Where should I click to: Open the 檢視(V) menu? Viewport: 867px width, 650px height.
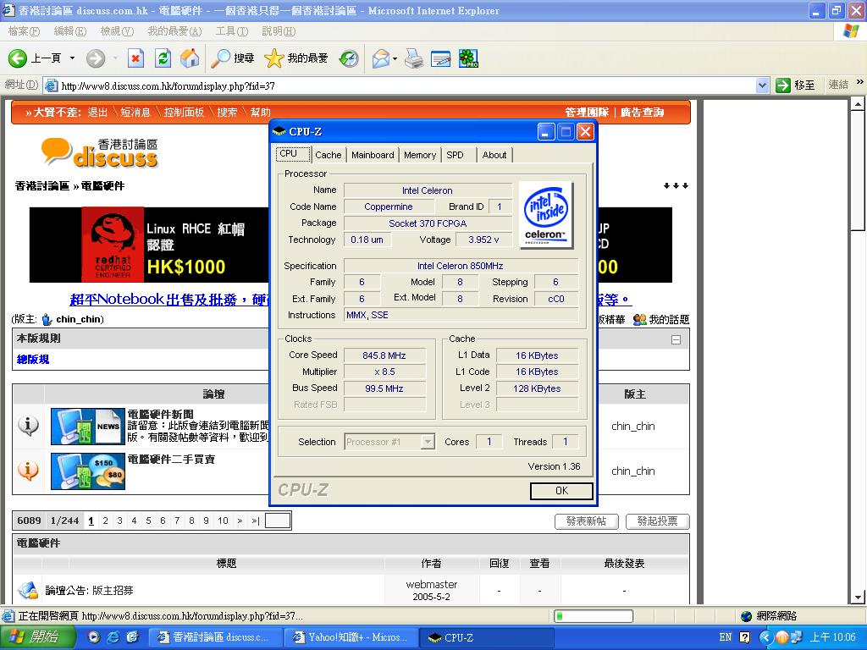click(117, 31)
